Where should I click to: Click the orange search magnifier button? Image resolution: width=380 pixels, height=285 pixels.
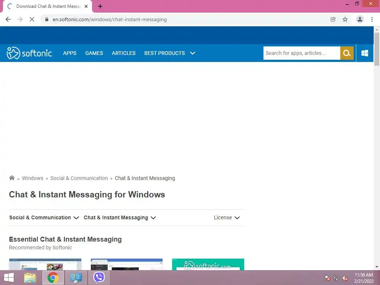pos(347,53)
